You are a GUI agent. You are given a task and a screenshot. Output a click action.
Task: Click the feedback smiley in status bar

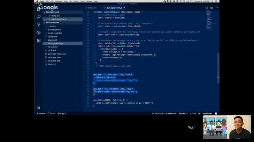click(x=216, y=114)
